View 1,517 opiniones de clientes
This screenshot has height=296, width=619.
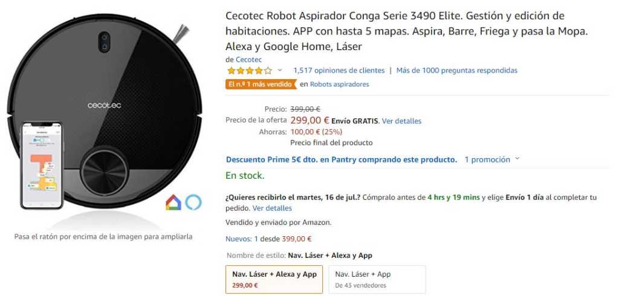[x=339, y=71]
